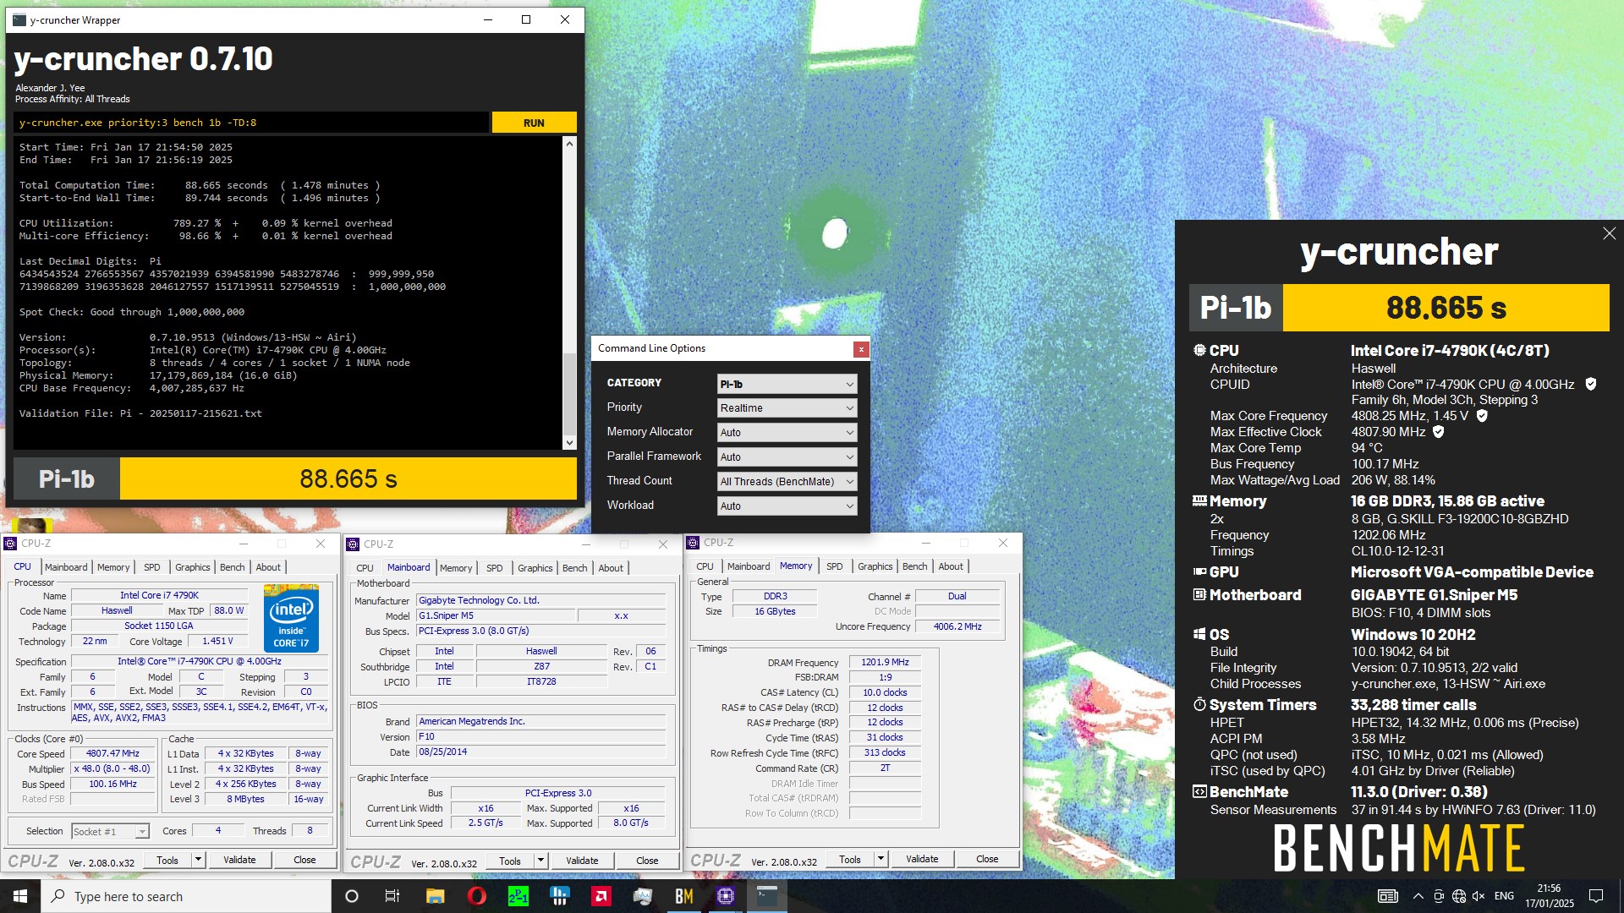Click the y-cruncher command line input field
The image size is (1624, 913).
252,123
